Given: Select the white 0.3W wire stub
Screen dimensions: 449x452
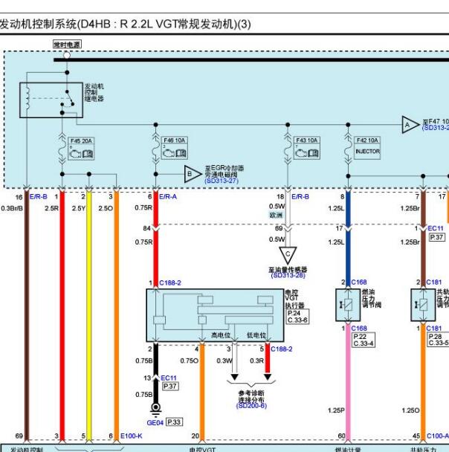Looking at the screenshot, I should point(235,358).
